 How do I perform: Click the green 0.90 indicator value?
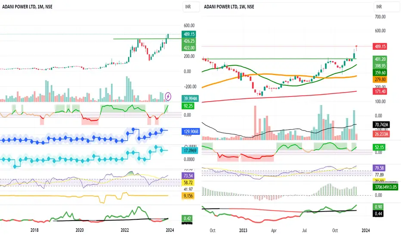coord(378,207)
